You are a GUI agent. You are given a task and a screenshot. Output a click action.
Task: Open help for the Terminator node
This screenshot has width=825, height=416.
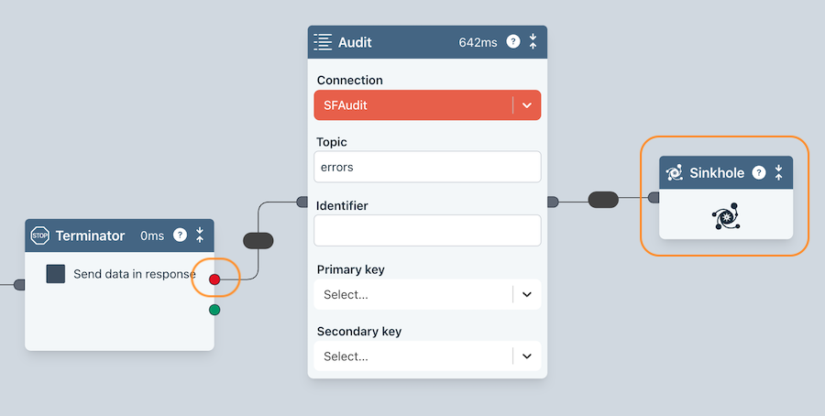(x=180, y=235)
